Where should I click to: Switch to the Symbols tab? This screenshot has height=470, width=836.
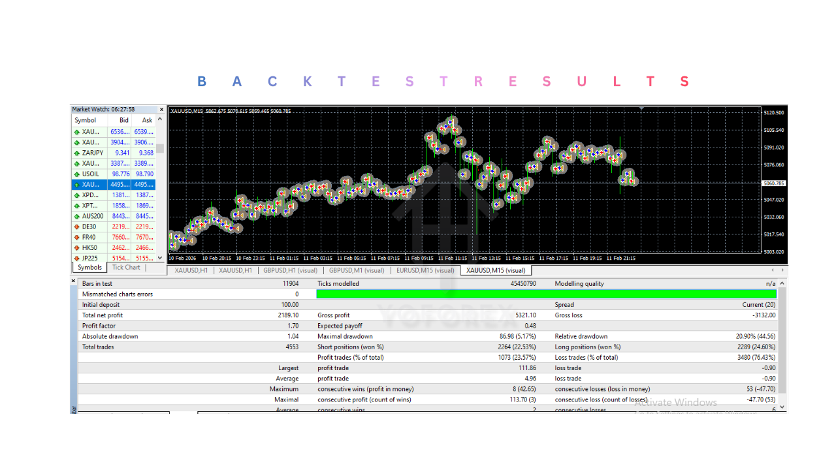tap(89, 268)
